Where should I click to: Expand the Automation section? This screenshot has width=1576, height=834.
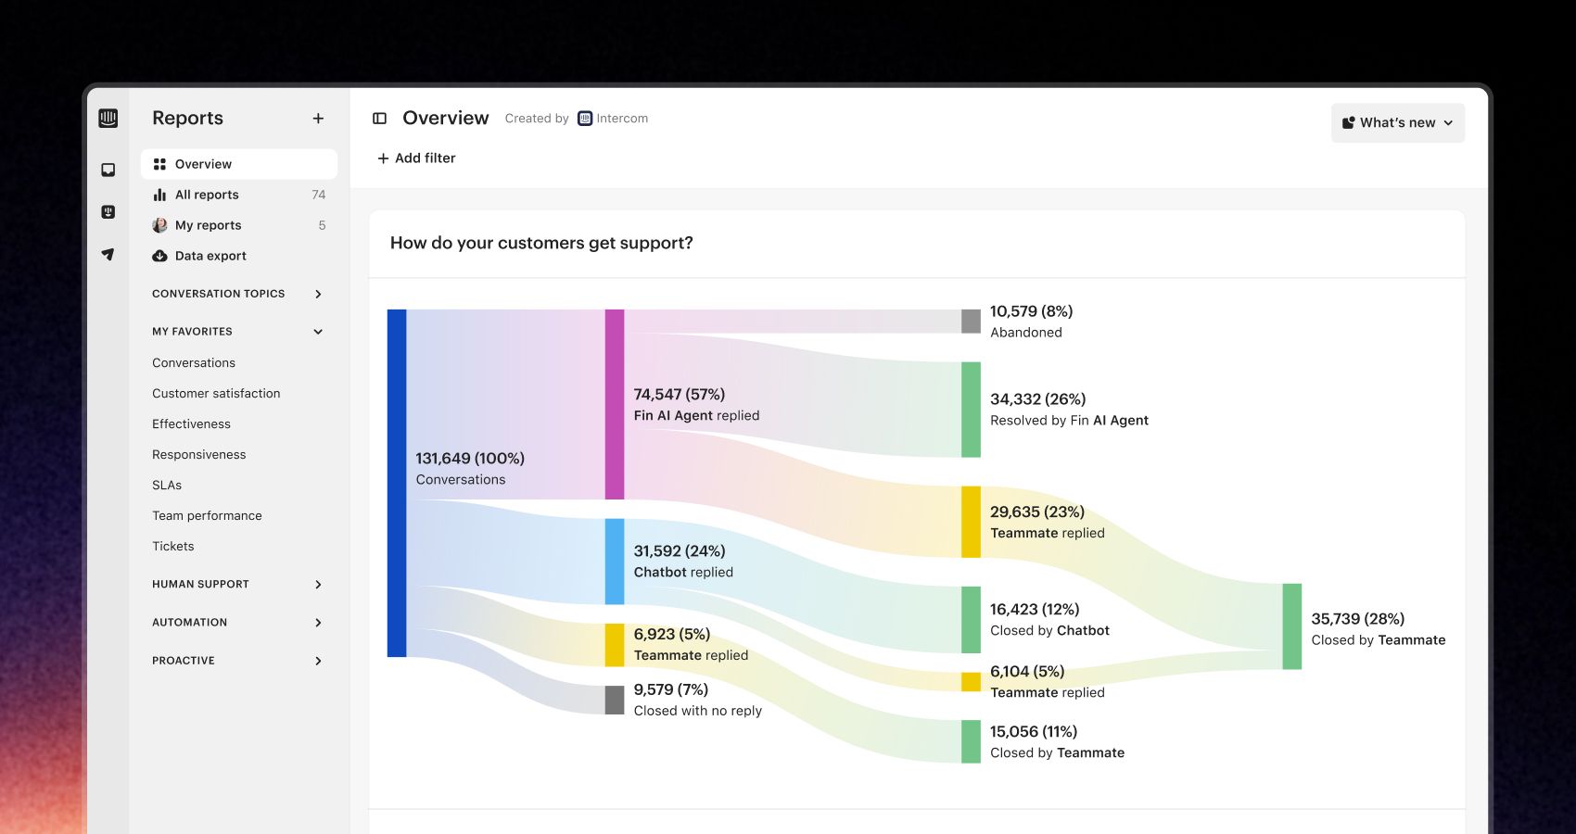coord(318,623)
